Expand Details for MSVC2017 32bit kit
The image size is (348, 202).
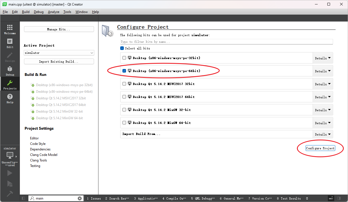tap(323, 84)
